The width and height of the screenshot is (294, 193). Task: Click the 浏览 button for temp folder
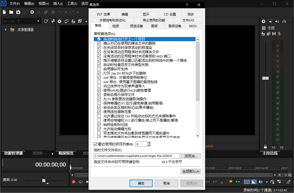click(191, 156)
